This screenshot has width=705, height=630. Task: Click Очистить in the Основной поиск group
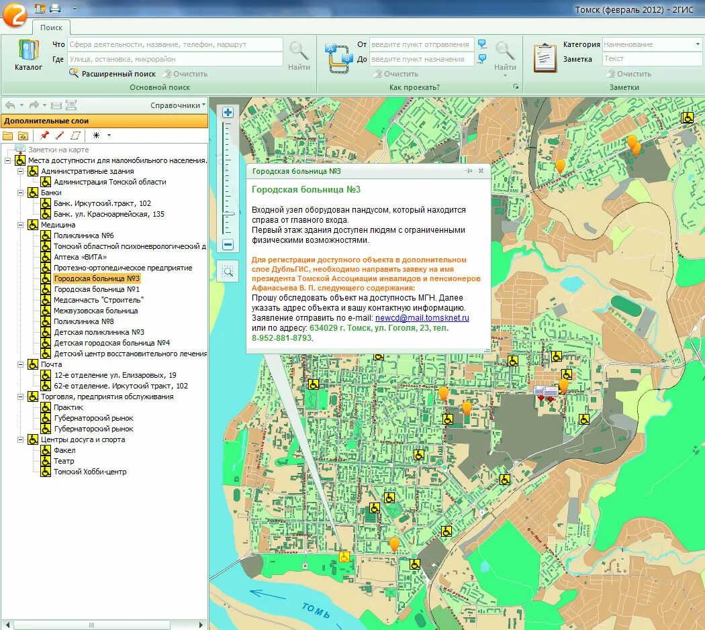click(x=185, y=74)
